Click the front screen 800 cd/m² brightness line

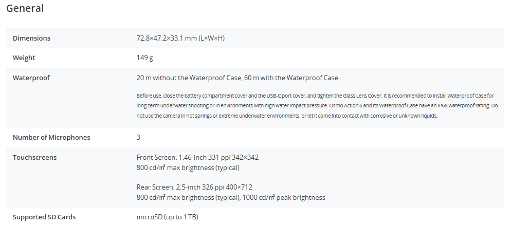tap(188, 167)
